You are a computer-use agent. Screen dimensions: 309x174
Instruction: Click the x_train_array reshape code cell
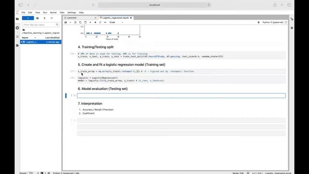182,71
